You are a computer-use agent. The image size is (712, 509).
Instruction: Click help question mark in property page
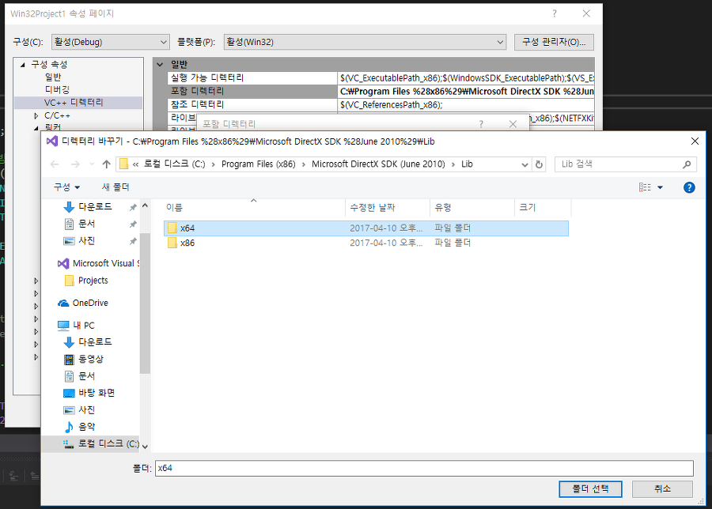coord(555,13)
